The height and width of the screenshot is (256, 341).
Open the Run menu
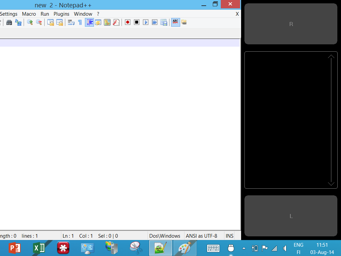[x=45, y=14]
